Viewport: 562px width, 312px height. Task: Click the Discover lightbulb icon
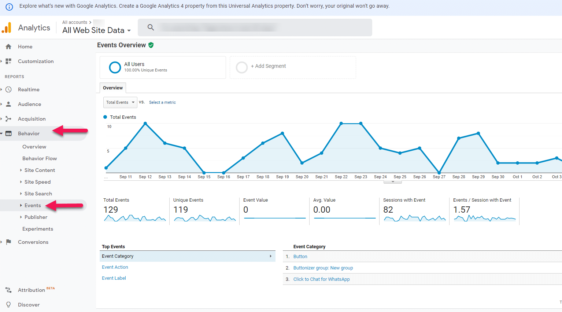(x=8, y=305)
